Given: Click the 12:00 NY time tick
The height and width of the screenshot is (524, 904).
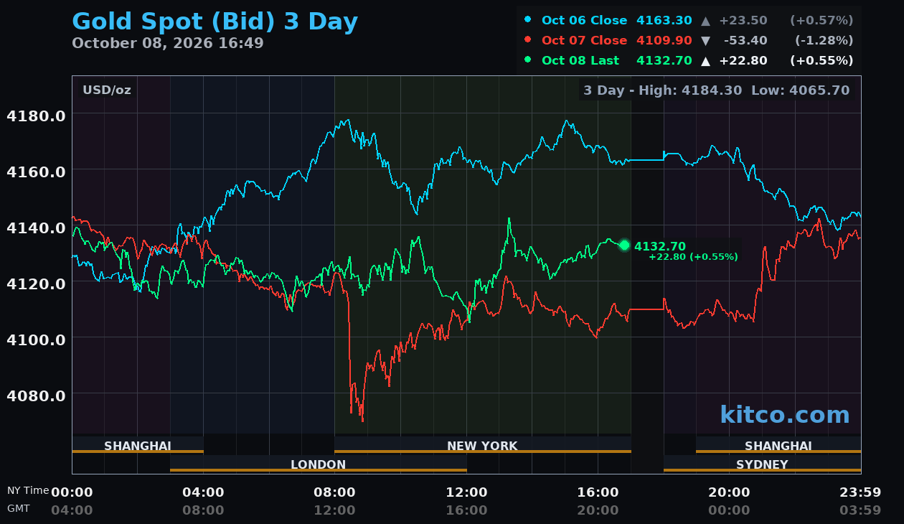Looking at the screenshot, I should click(466, 492).
